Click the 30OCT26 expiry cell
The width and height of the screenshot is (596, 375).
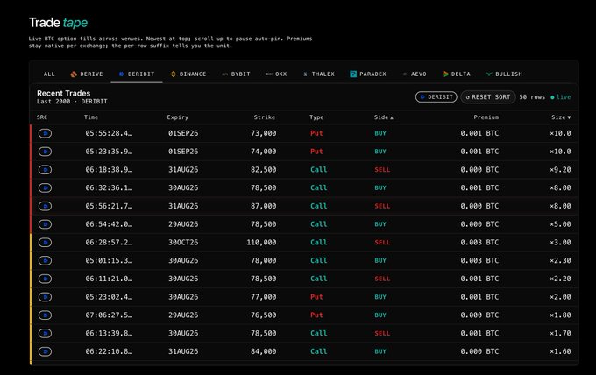[x=183, y=243]
